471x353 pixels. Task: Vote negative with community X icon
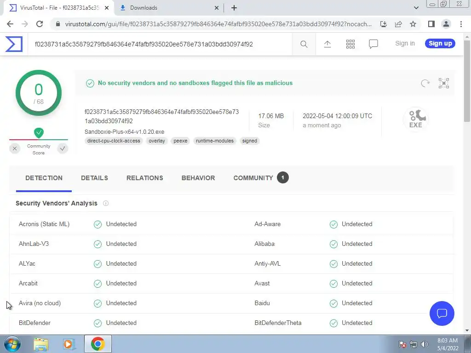point(14,148)
